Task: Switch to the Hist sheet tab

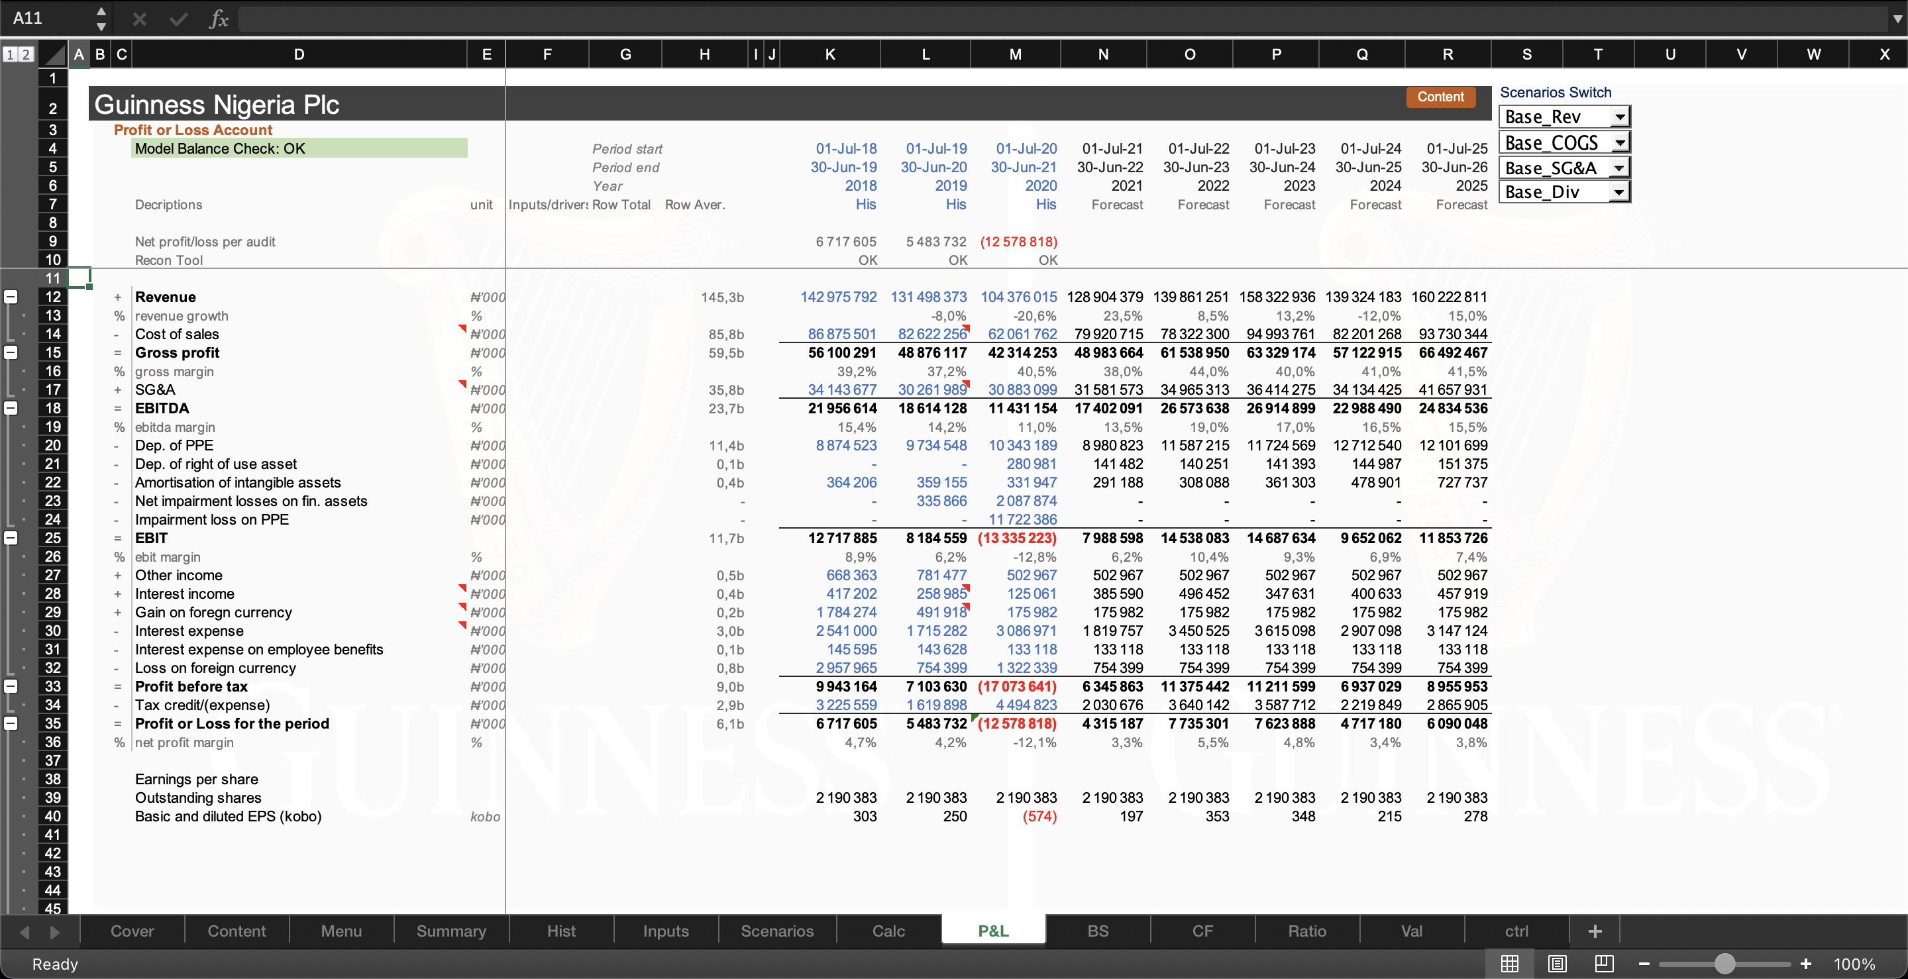Action: click(561, 931)
